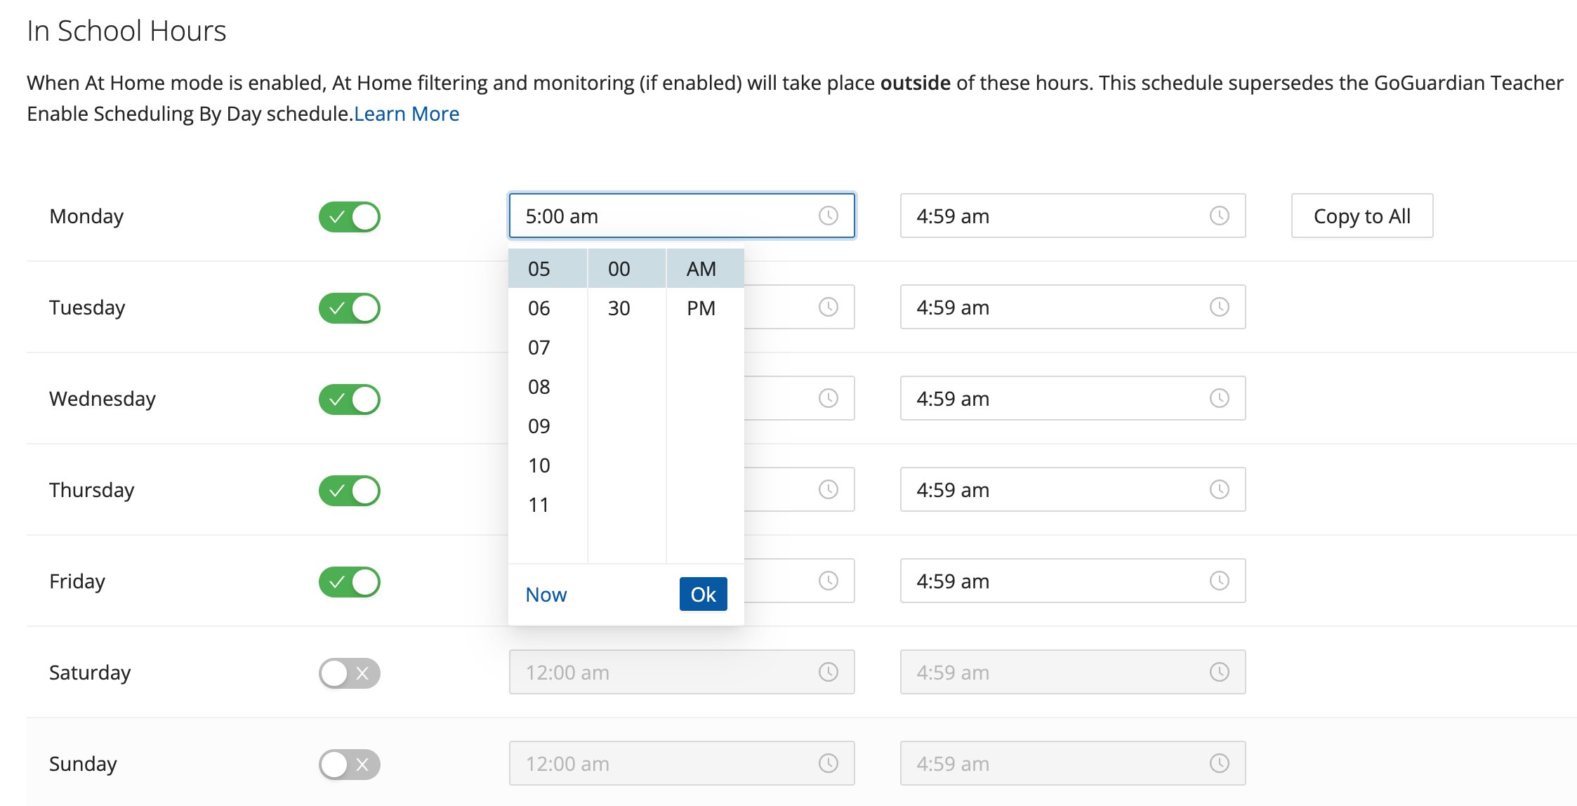The image size is (1577, 806).
Task: Click clock icon in Tuesday end time field
Action: point(1220,307)
